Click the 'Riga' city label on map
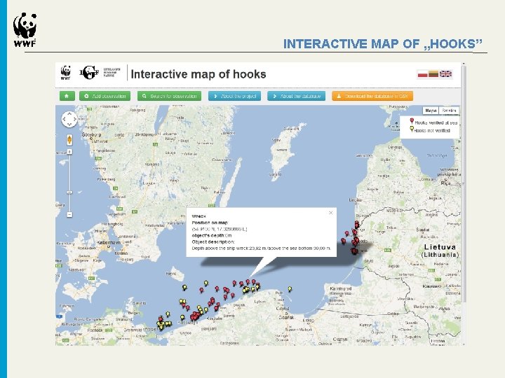 pyautogui.click(x=445, y=183)
